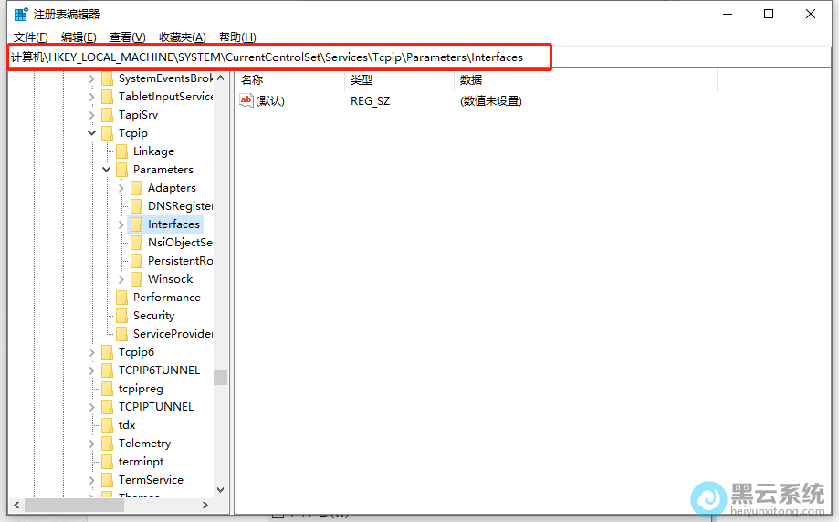Viewport: 839px width, 522px height.
Task: Collapse the Tcpip tree node
Action: coord(92,133)
